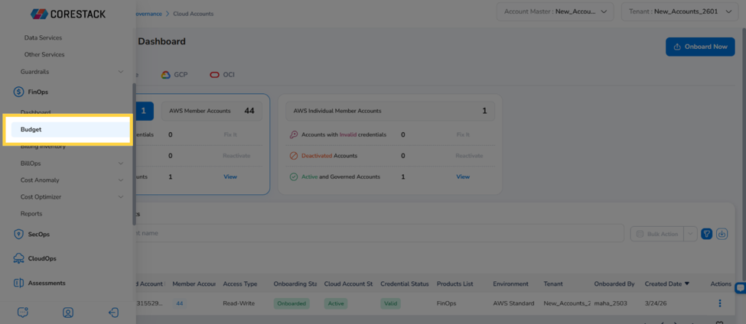This screenshot has height=324, width=746.
Task: Click View link in AWS Master card
Action: (x=230, y=177)
